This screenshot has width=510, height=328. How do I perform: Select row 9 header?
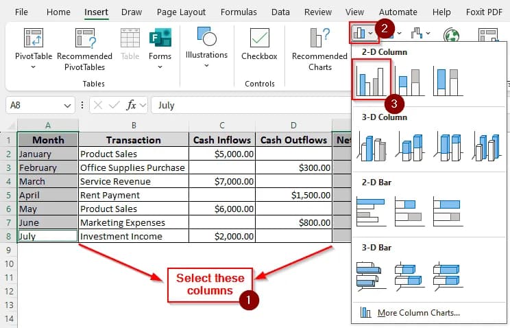tap(8, 250)
